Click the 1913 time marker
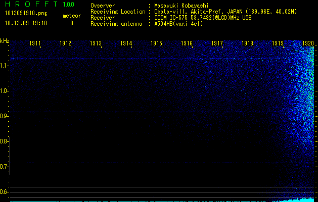 96,43
